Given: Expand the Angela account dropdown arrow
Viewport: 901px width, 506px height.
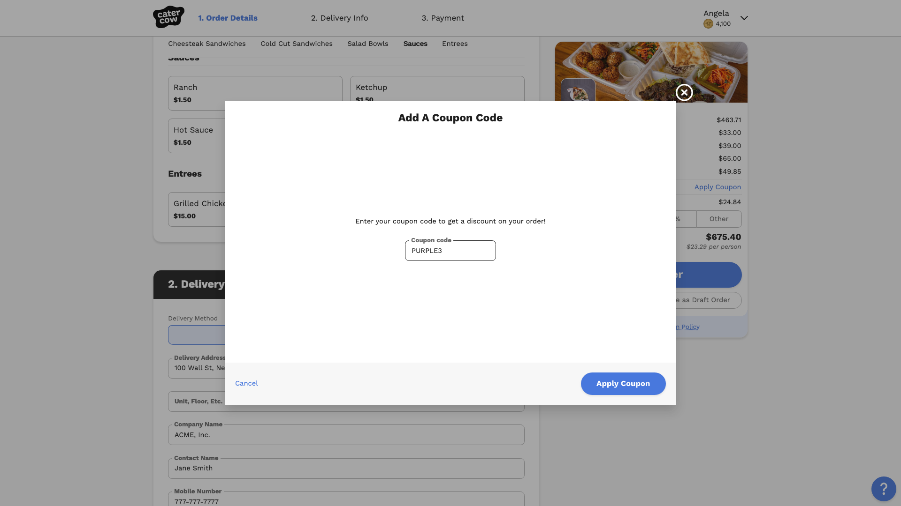Looking at the screenshot, I should coord(744,18).
